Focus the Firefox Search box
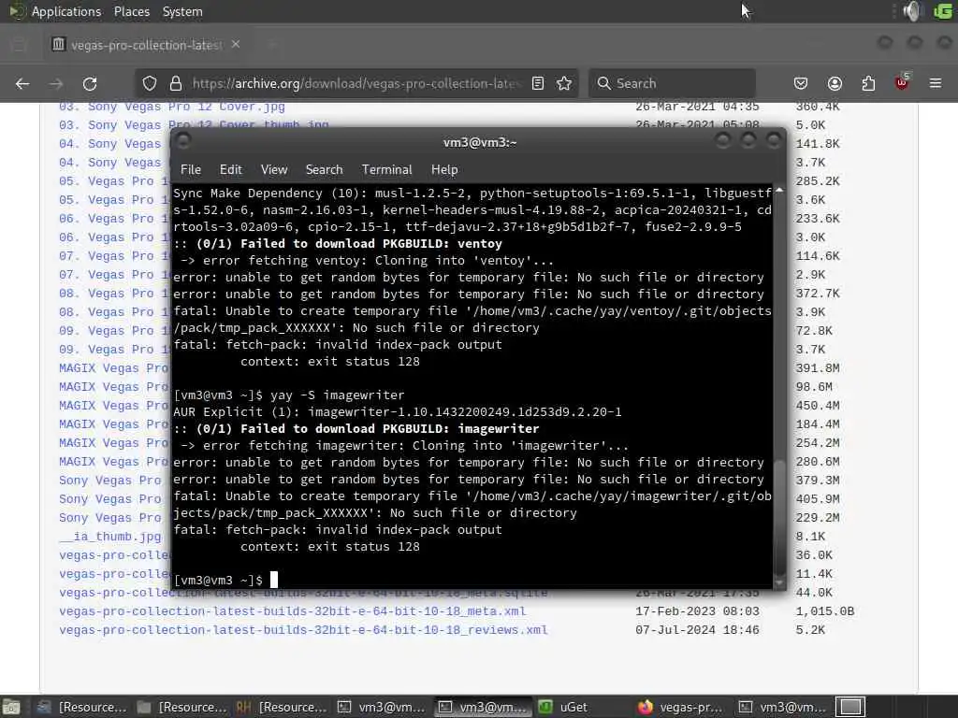This screenshot has height=718, width=958. (x=672, y=83)
